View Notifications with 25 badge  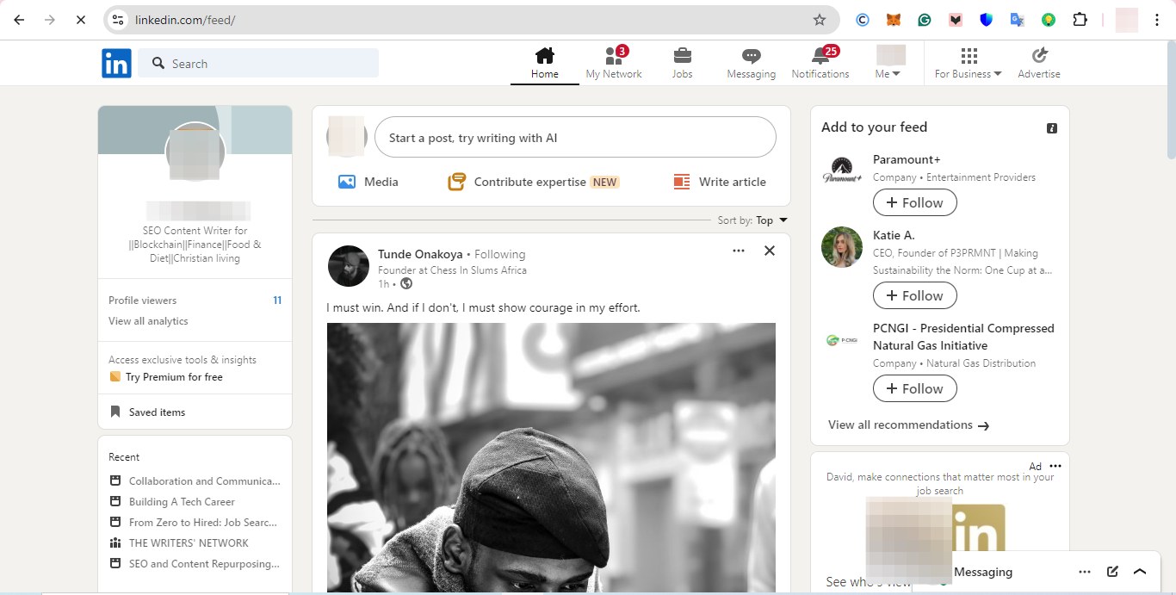820,64
